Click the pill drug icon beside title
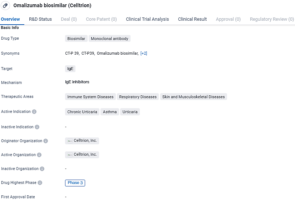The height and width of the screenshot is (200, 295). click(5, 6)
